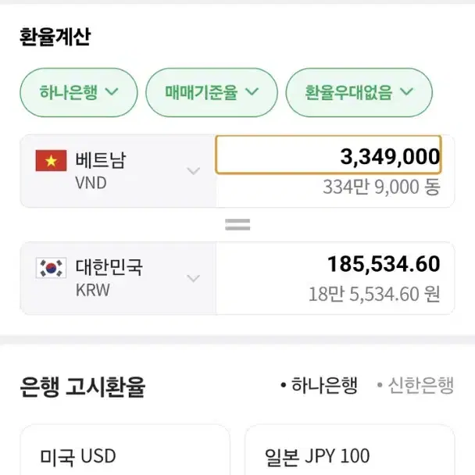Open the 매매기준율 rate type dropdown
This screenshot has width=475, height=475.
(212, 92)
